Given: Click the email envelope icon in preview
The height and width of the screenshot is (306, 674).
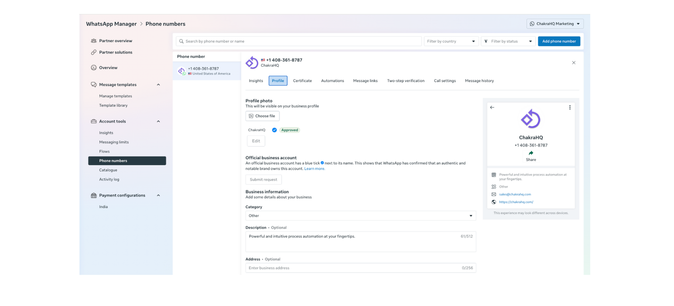Looking at the screenshot, I should coord(494,194).
